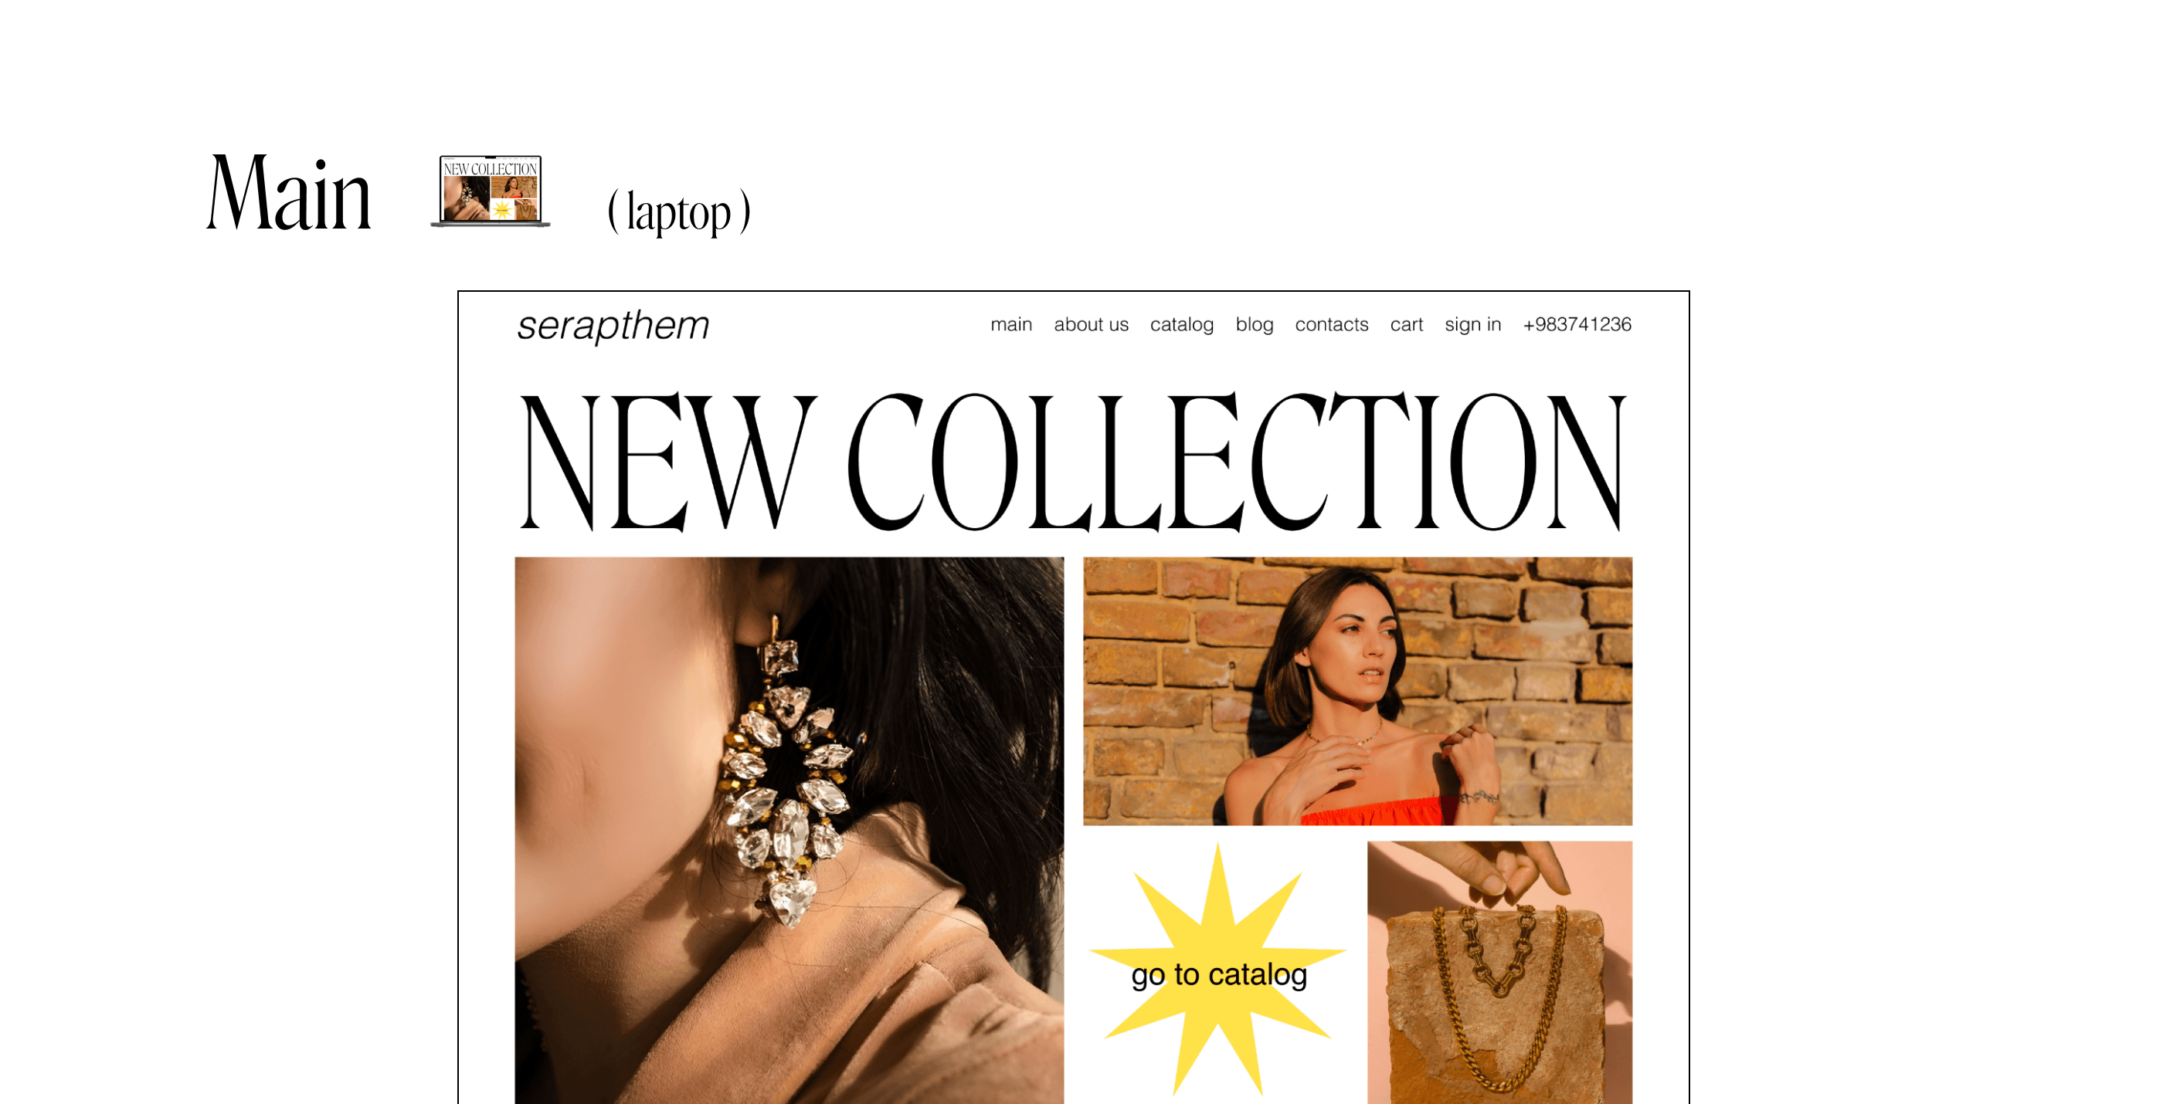The width and height of the screenshot is (2163, 1104).
Task: Click the sign in link
Action: tap(1473, 325)
